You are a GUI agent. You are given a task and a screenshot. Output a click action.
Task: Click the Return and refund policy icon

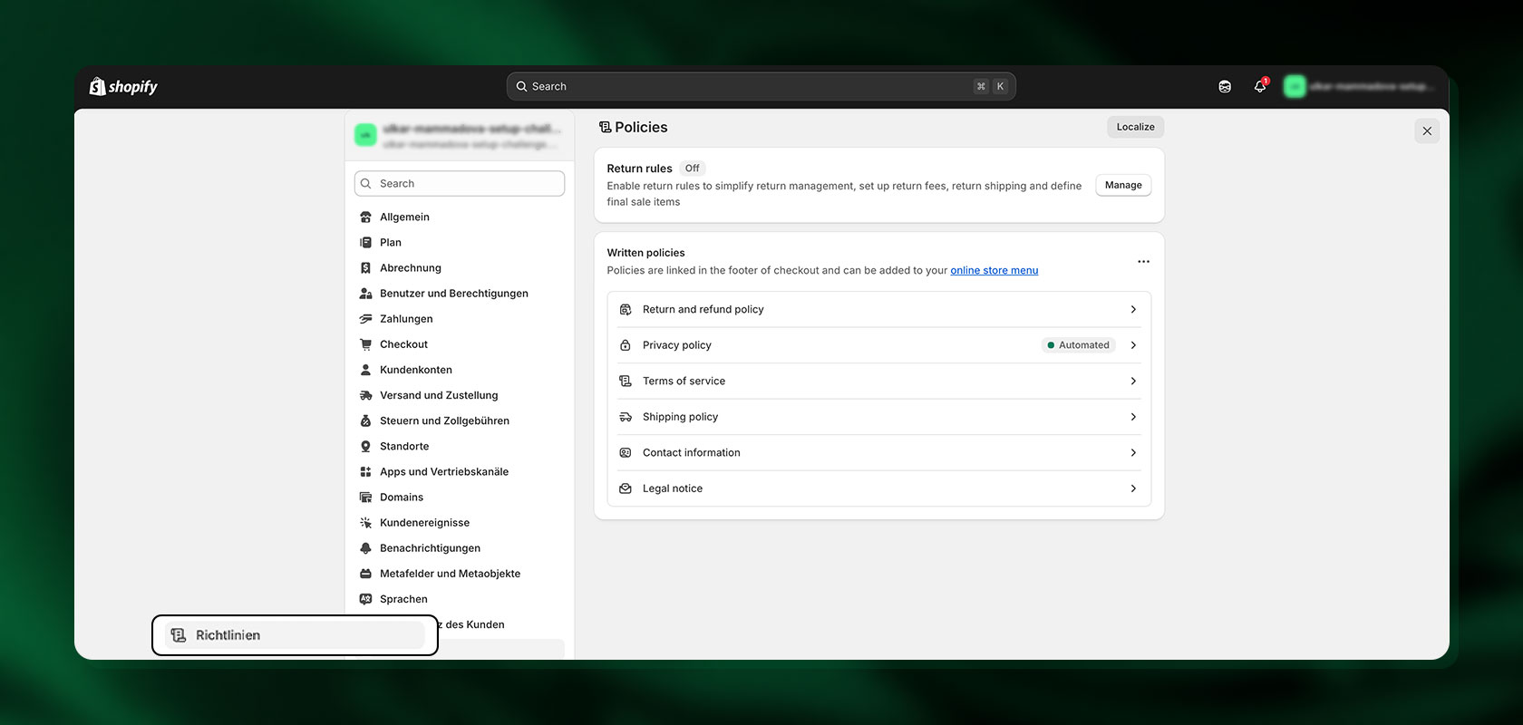point(625,309)
